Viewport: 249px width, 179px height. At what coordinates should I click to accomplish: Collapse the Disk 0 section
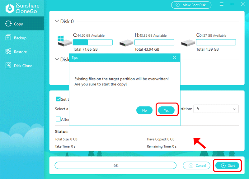(57, 21)
